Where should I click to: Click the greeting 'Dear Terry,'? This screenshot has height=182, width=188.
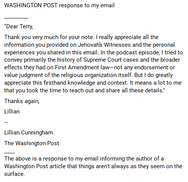coord(20,26)
